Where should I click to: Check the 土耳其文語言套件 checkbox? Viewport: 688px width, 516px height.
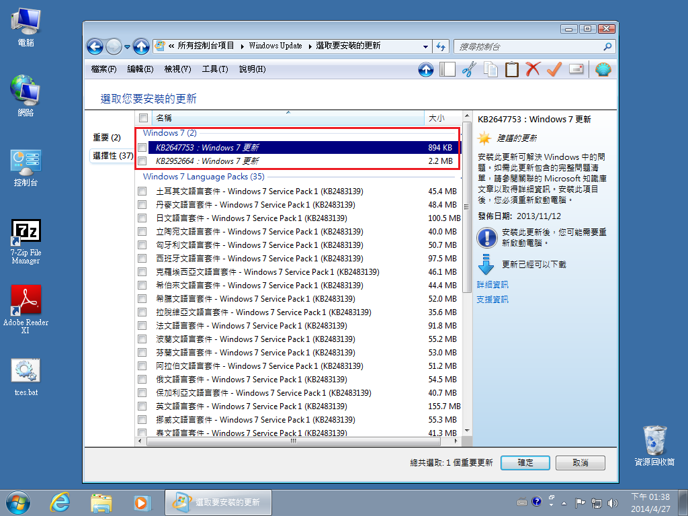pos(142,191)
